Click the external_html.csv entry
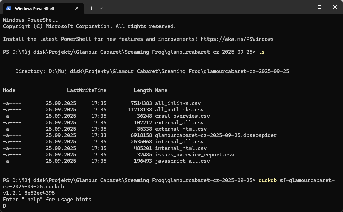343x212 pixels. (x=181, y=129)
